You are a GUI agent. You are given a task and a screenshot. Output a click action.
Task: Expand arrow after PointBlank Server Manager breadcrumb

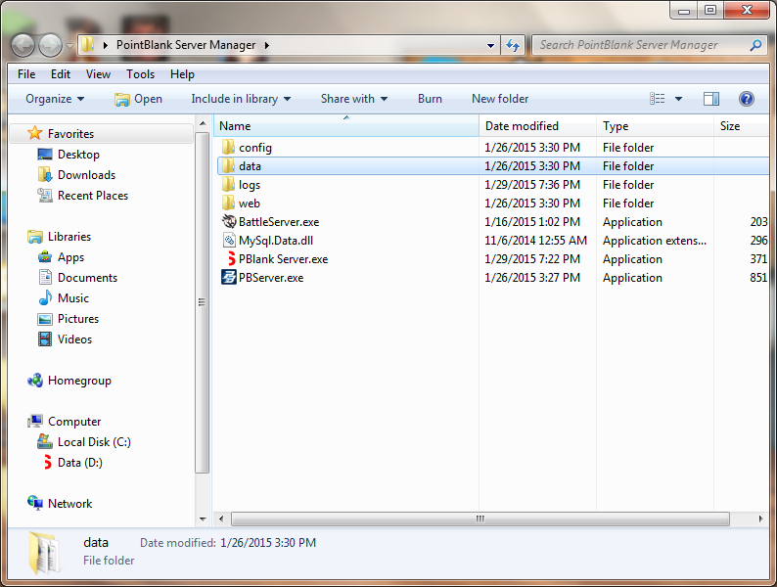(267, 45)
